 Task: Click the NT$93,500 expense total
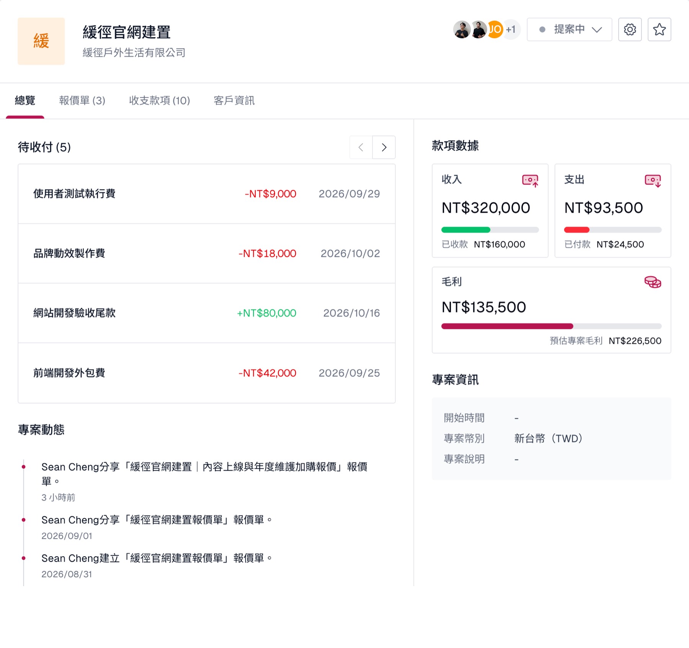(x=604, y=208)
